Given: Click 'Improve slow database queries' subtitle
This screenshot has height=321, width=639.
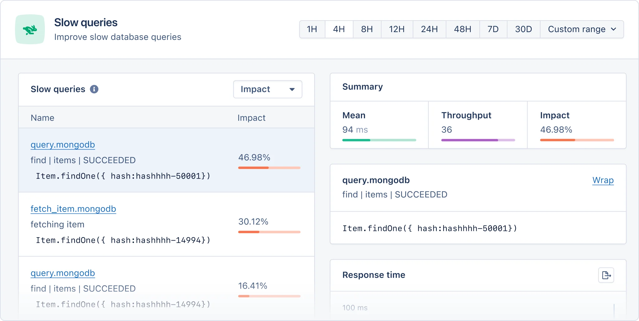Looking at the screenshot, I should [118, 37].
